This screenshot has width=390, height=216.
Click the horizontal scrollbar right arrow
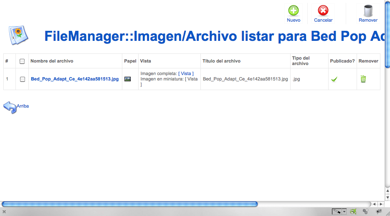(381, 204)
